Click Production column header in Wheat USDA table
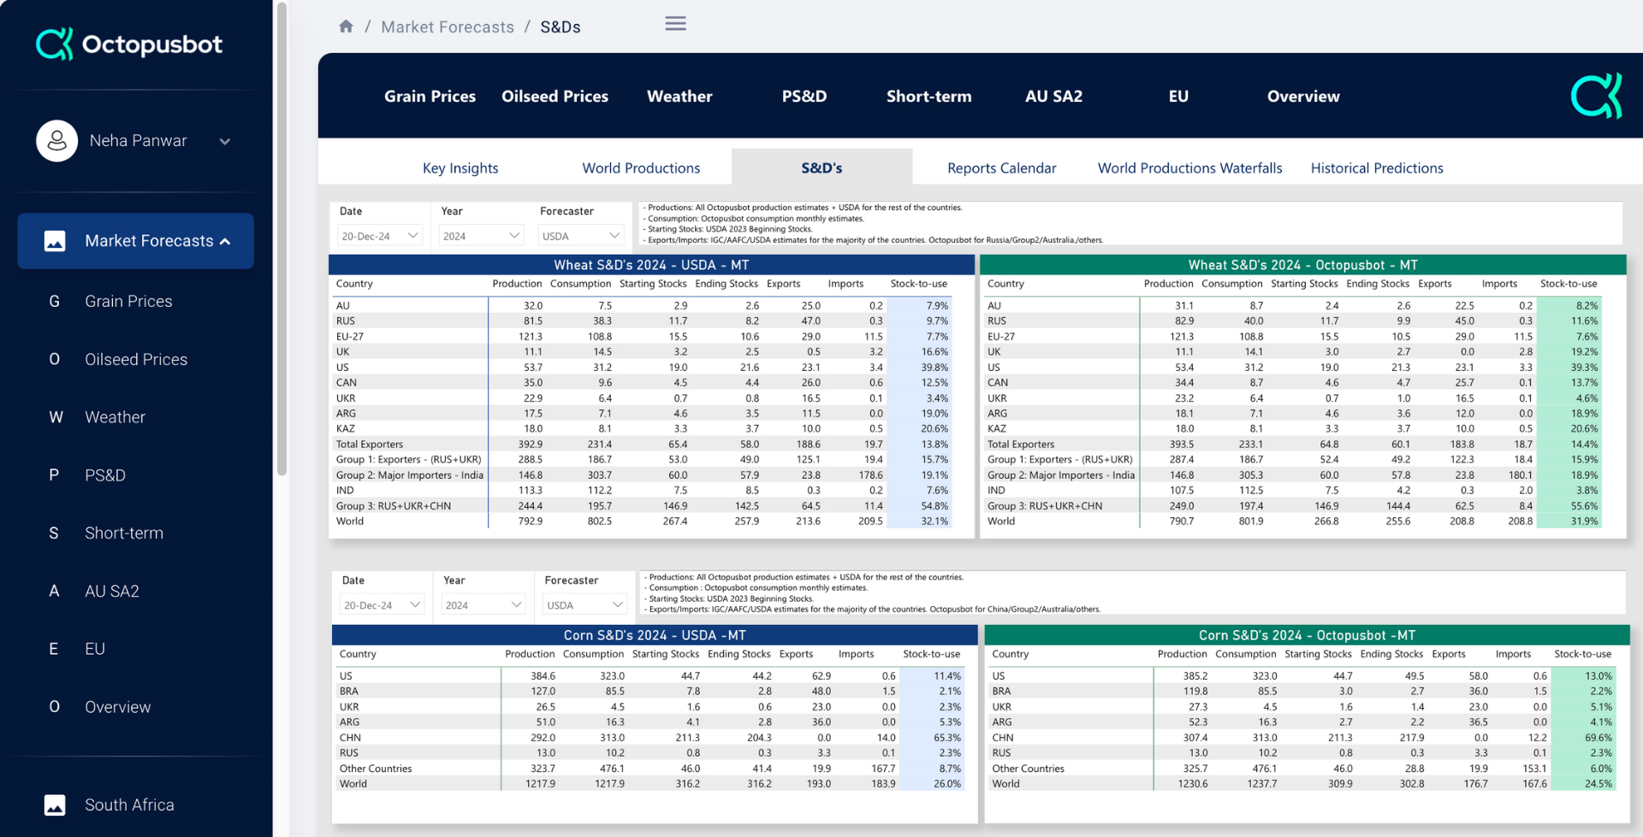Screen dimensions: 1643x837 (517, 284)
